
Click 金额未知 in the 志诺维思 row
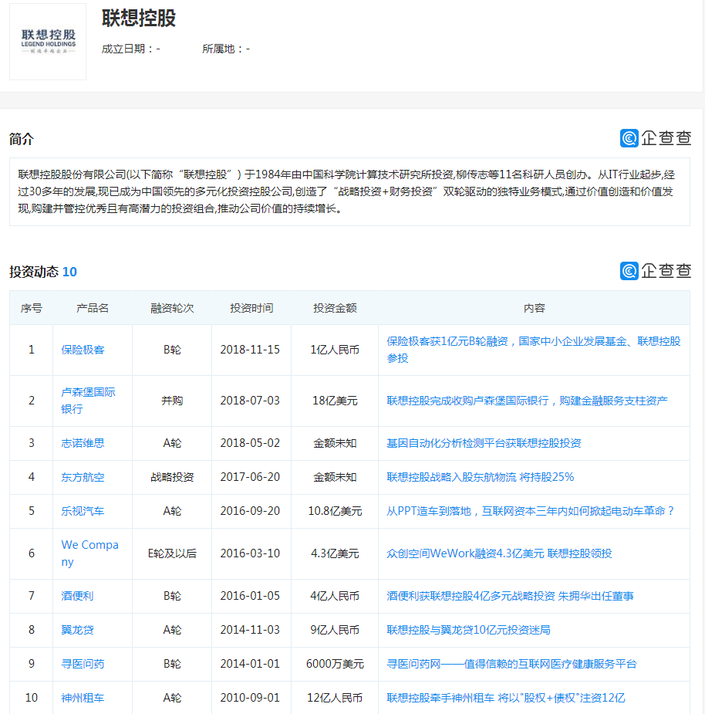pyautogui.click(x=335, y=443)
